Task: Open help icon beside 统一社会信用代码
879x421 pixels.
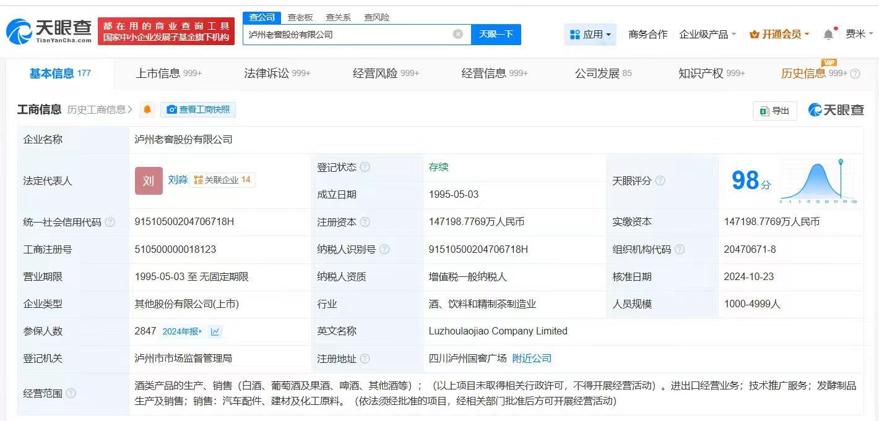Action: 110,222
